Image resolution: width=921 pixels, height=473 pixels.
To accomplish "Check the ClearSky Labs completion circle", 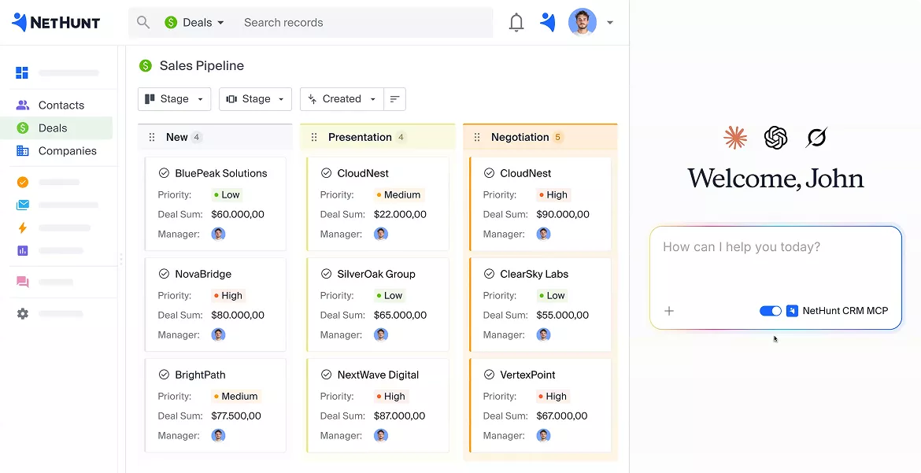I will 489,274.
